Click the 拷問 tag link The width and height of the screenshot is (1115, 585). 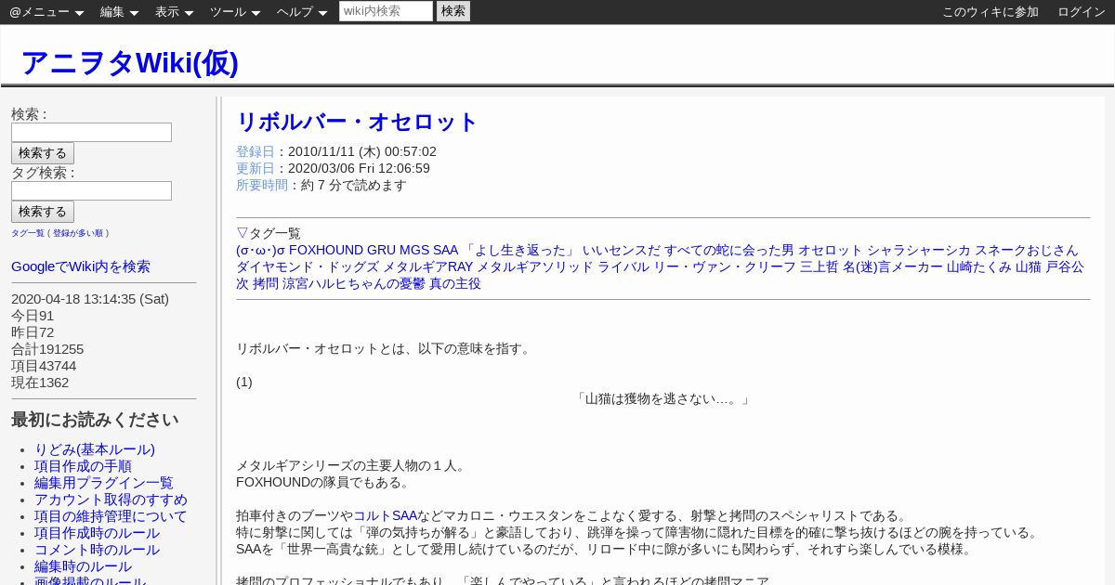point(266,284)
